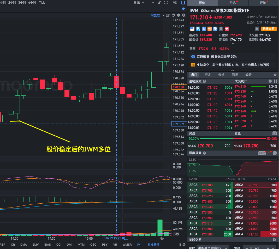Image resolution: width=279 pixels, height=249 pixels.
Task: Open the settings gear on the 盘口 panel
Action: click(x=275, y=75)
